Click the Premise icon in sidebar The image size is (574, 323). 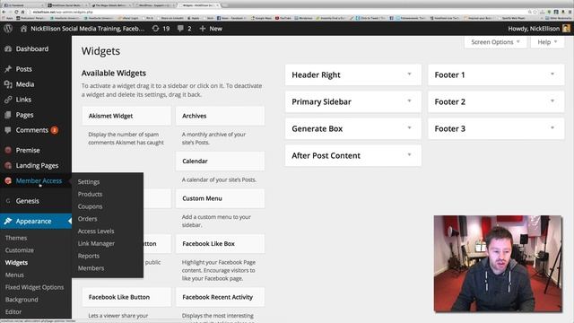(x=8, y=150)
